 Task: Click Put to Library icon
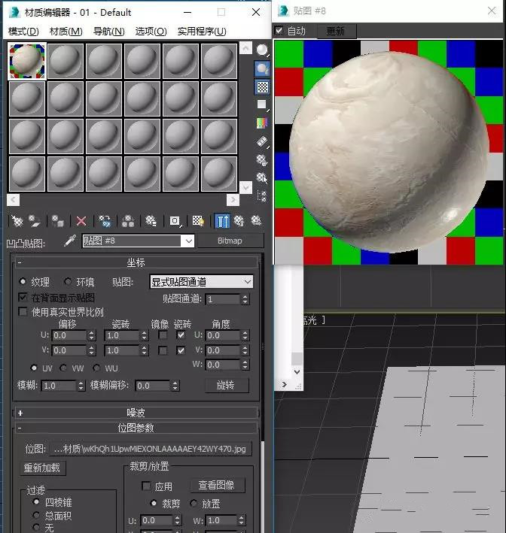(x=151, y=221)
